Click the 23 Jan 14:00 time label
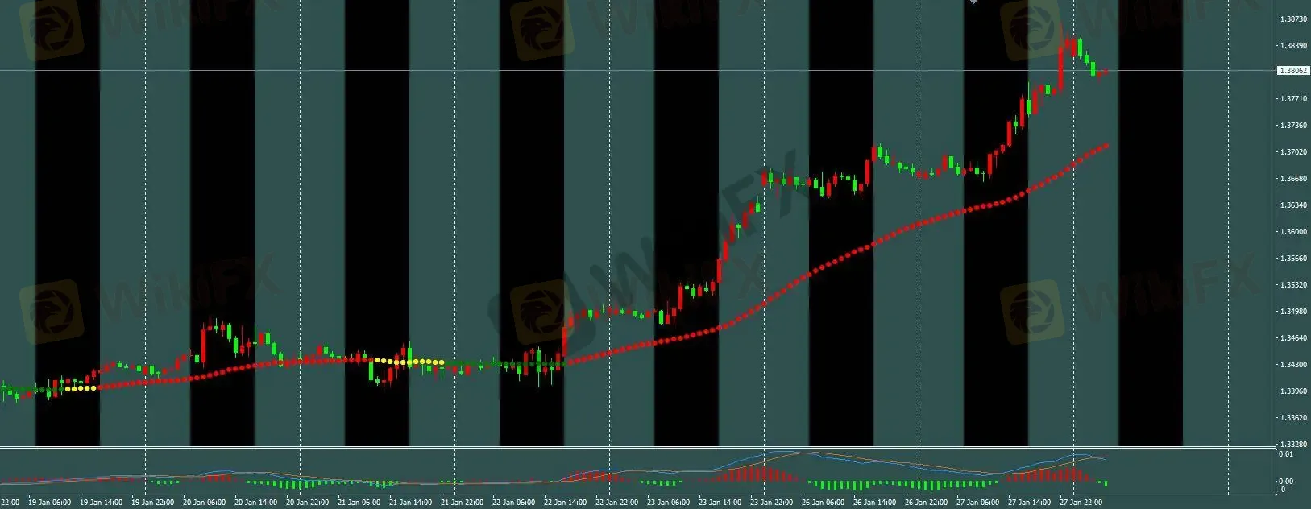Viewport: 1311px width, 509px height. pyautogui.click(x=720, y=503)
